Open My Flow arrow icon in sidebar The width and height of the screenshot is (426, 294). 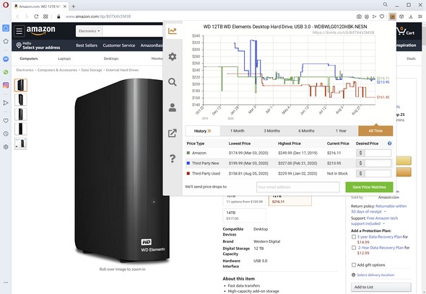point(6,102)
